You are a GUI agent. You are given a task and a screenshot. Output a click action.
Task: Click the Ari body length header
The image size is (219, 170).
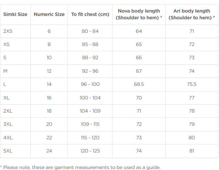coord(192,14)
